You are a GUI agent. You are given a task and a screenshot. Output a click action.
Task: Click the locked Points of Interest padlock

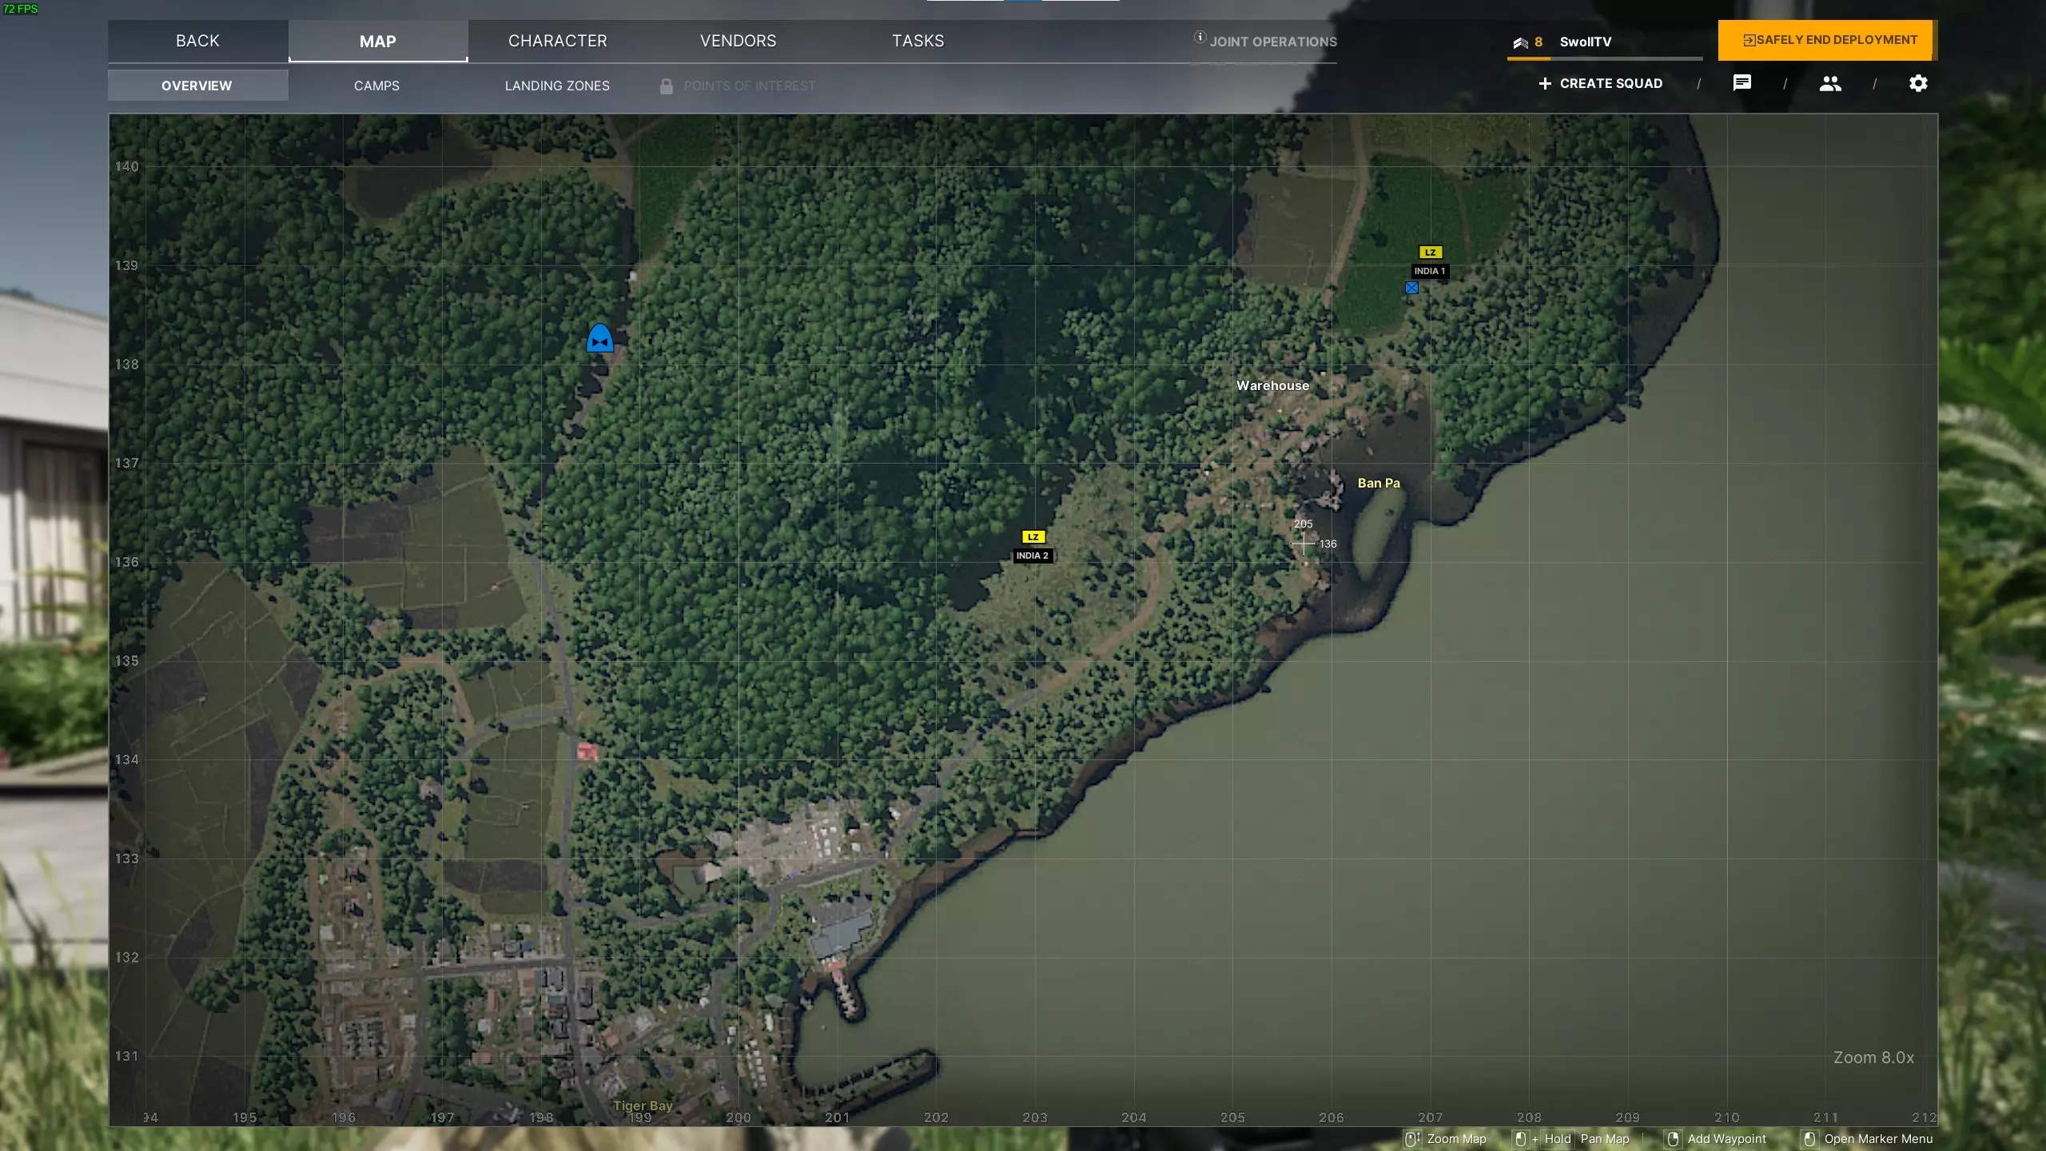coord(666,86)
